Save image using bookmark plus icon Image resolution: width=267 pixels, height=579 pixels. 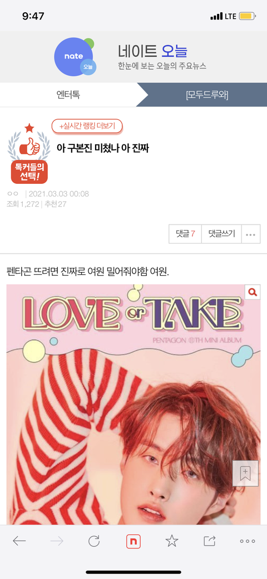244,473
